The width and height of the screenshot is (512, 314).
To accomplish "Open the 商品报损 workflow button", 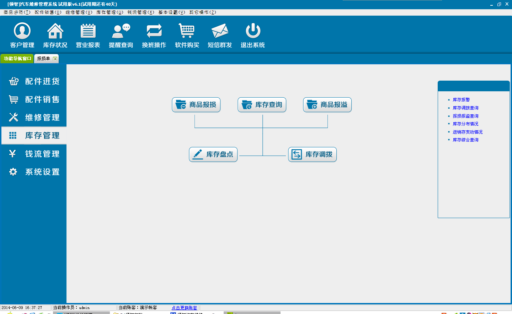I will [196, 105].
